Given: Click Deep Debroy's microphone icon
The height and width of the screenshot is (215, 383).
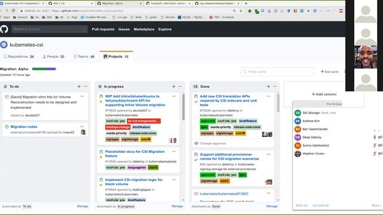Looking at the screenshot, I should coord(375,137).
